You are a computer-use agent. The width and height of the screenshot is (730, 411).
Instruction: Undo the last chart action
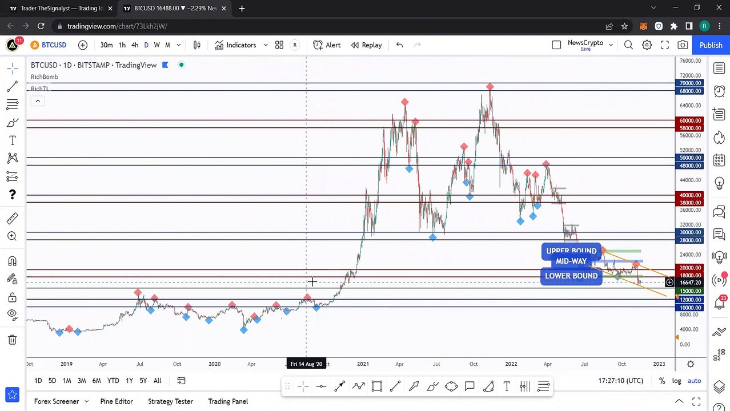[x=399, y=45]
